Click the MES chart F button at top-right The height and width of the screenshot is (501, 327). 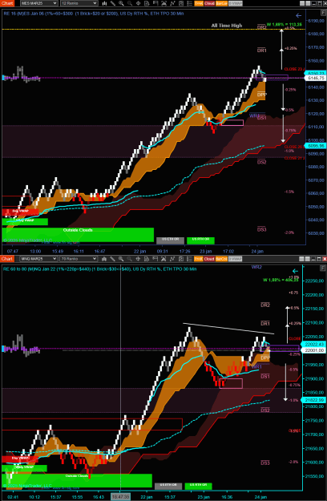pyautogui.click(x=323, y=12)
